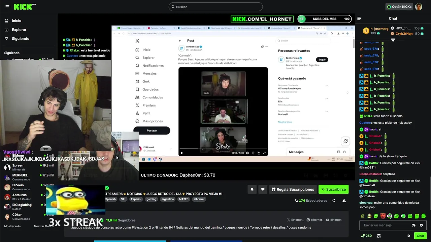The image size is (431, 242).
Task: Click Mostrar Menos in the following list
Action: point(43,226)
